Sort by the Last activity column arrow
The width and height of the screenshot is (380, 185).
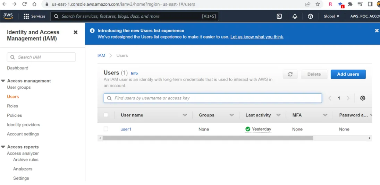278,115
